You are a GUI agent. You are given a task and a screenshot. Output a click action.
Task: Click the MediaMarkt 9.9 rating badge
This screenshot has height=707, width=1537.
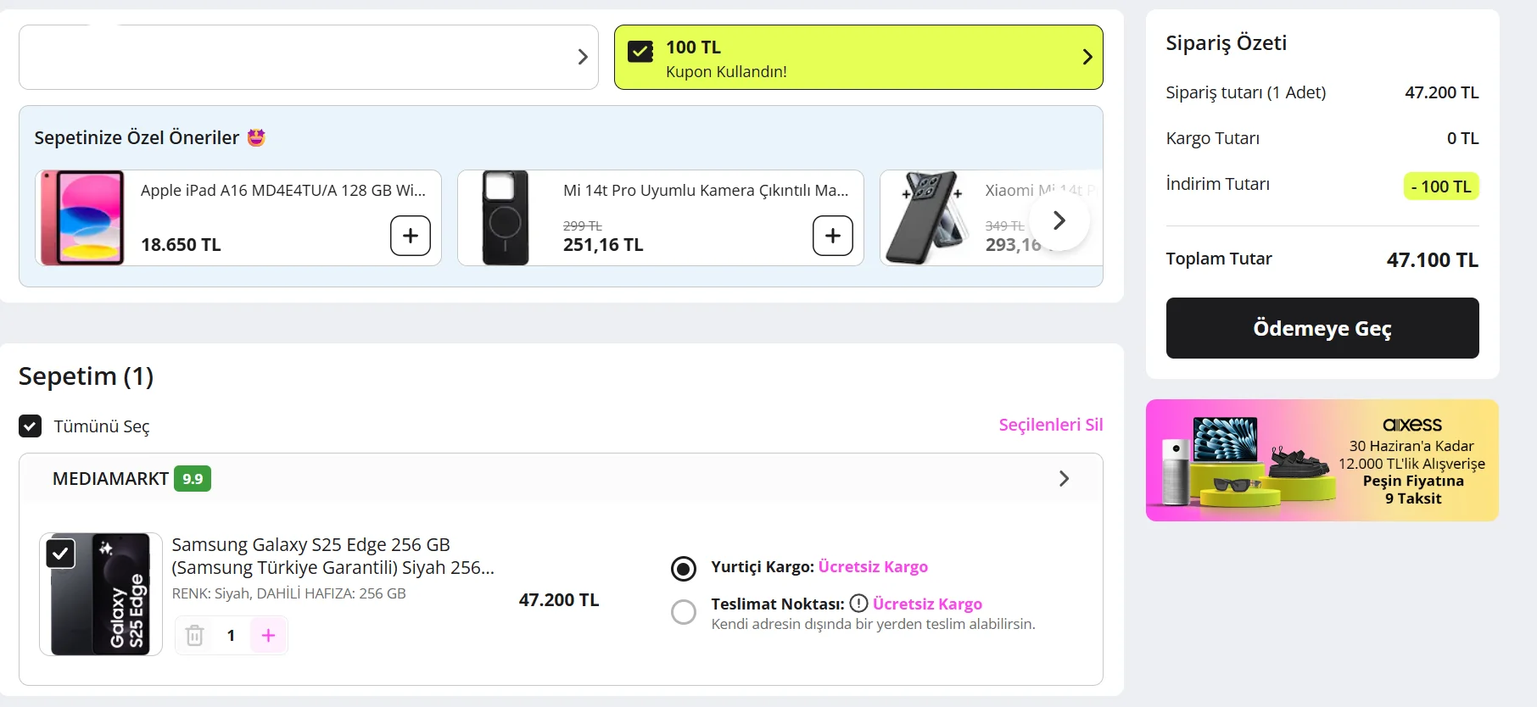193,479
